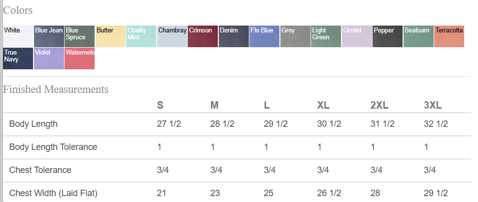Viewport: 478px width, 202px height.
Task: Choose the Grey color swatch
Action: [295, 36]
